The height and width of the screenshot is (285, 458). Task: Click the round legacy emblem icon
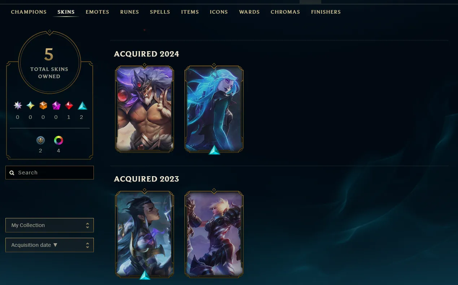(40, 140)
